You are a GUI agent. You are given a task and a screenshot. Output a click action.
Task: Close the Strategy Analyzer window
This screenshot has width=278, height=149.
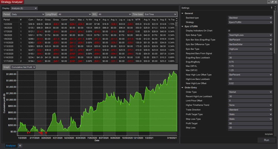tap(275, 2)
